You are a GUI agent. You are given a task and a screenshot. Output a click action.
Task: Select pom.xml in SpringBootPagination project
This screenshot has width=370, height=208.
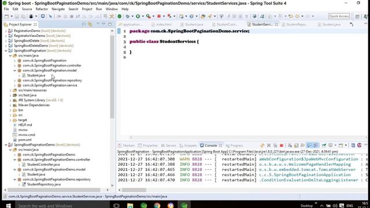pos(25,140)
